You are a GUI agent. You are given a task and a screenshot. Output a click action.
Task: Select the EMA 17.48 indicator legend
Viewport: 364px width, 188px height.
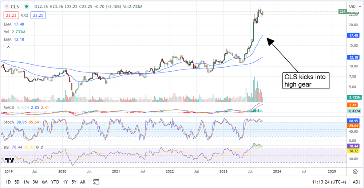[15, 25]
